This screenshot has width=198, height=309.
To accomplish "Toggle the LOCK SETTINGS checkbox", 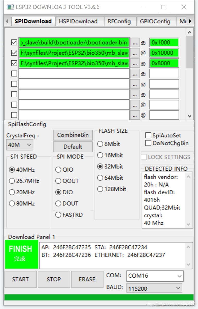I will pyautogui.click(x=144, y=157).
